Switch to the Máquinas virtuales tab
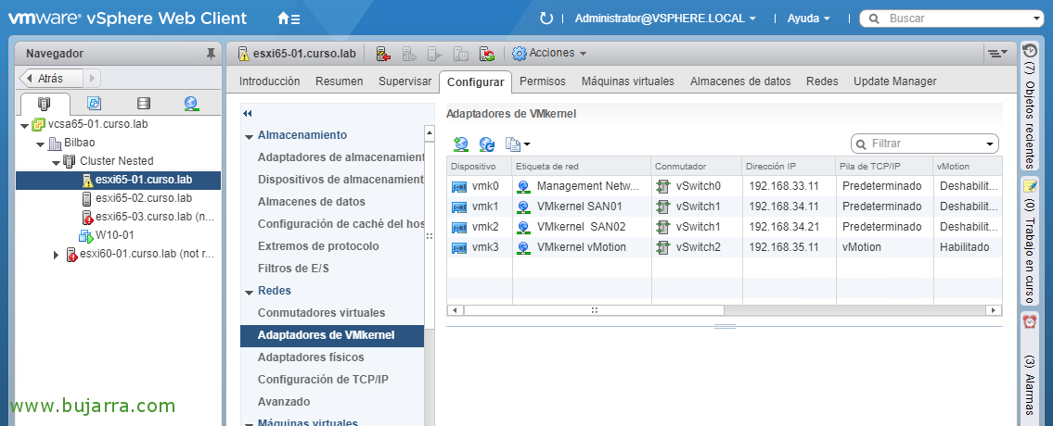 628,81
